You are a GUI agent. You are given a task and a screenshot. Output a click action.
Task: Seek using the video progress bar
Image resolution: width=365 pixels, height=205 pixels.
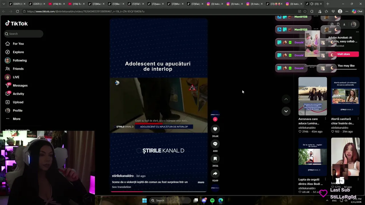click(159, 192)
